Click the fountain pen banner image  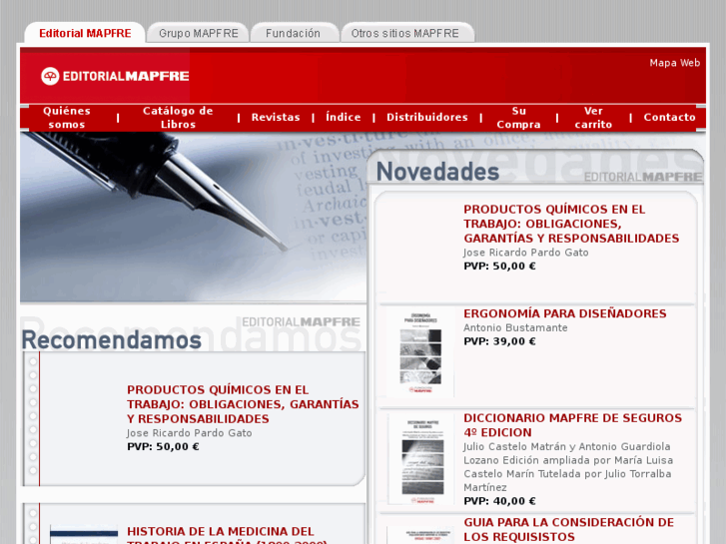point(193,218)
